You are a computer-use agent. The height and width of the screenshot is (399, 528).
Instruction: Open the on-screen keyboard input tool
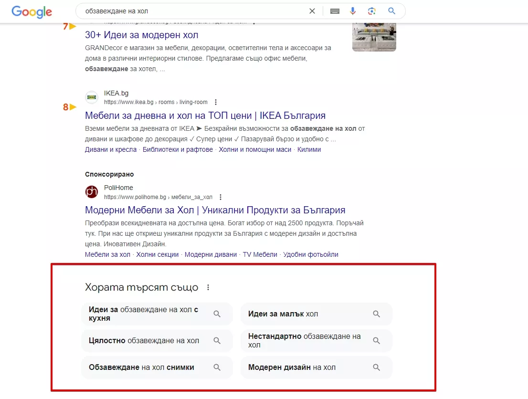[x=335, y=11]
